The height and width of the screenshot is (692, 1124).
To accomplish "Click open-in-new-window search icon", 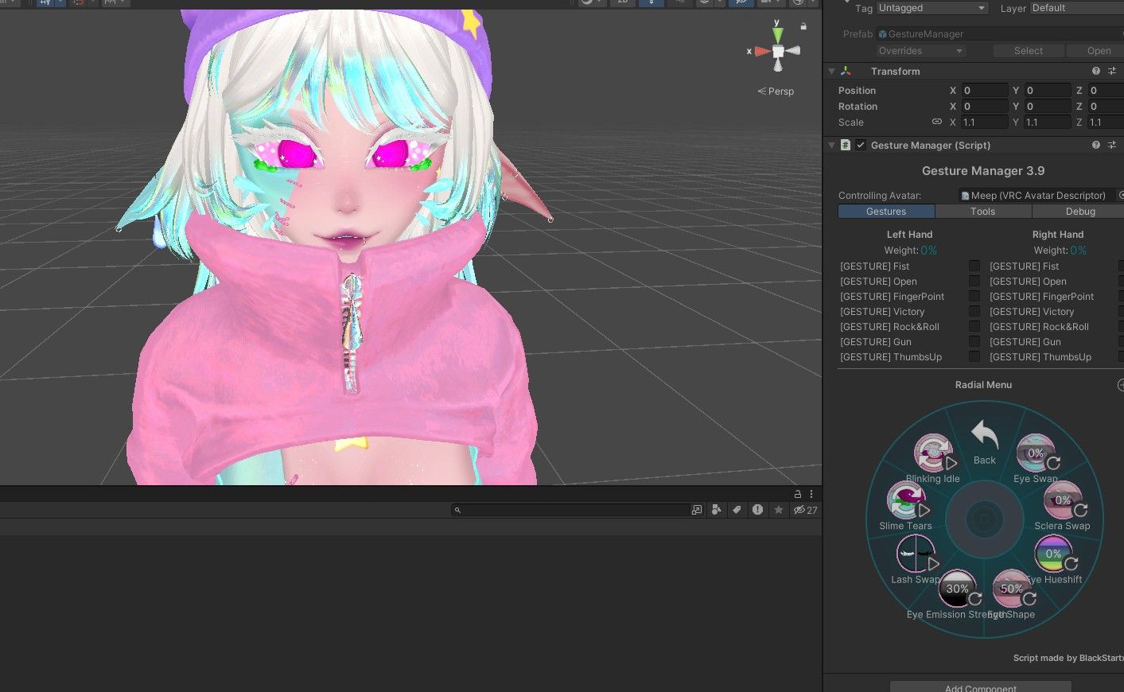I will pyautogui.click(x=697, y=510).
